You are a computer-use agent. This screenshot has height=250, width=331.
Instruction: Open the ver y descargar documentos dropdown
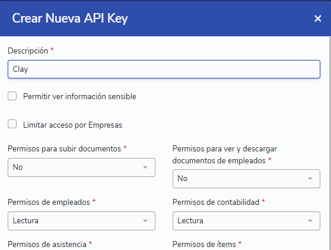[x=246, y=179]
